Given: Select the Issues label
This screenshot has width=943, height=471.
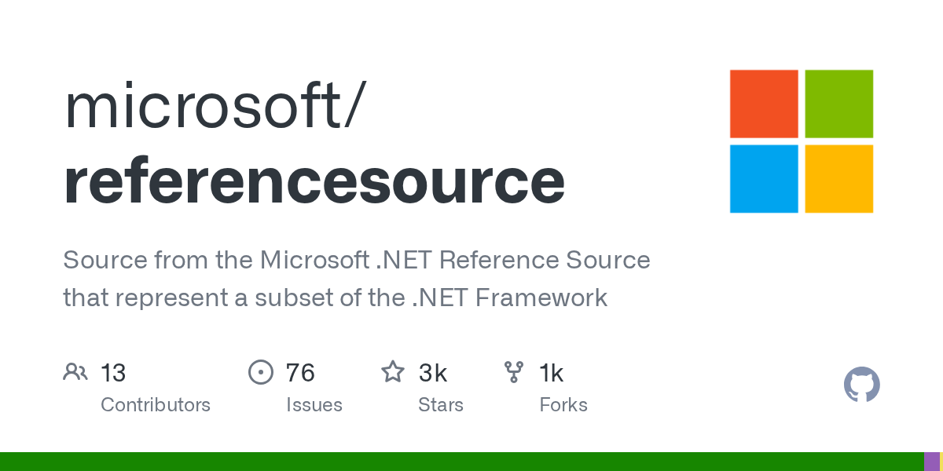Looking at the screenshot, I should (314, 405).
